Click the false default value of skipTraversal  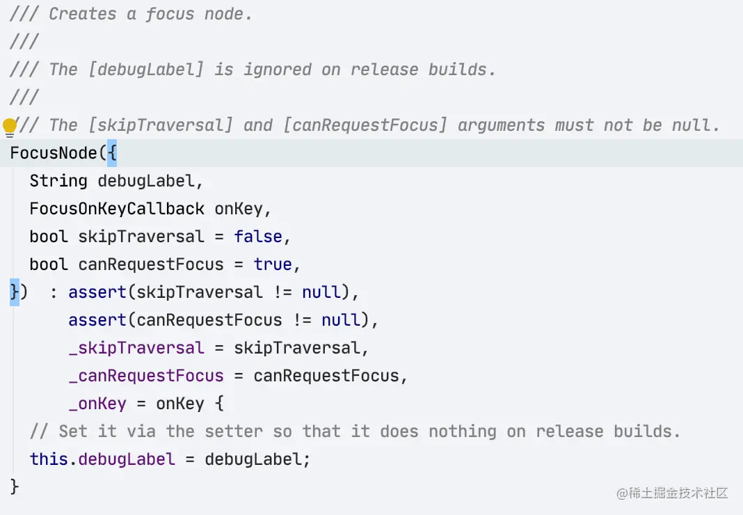point(258,237)
